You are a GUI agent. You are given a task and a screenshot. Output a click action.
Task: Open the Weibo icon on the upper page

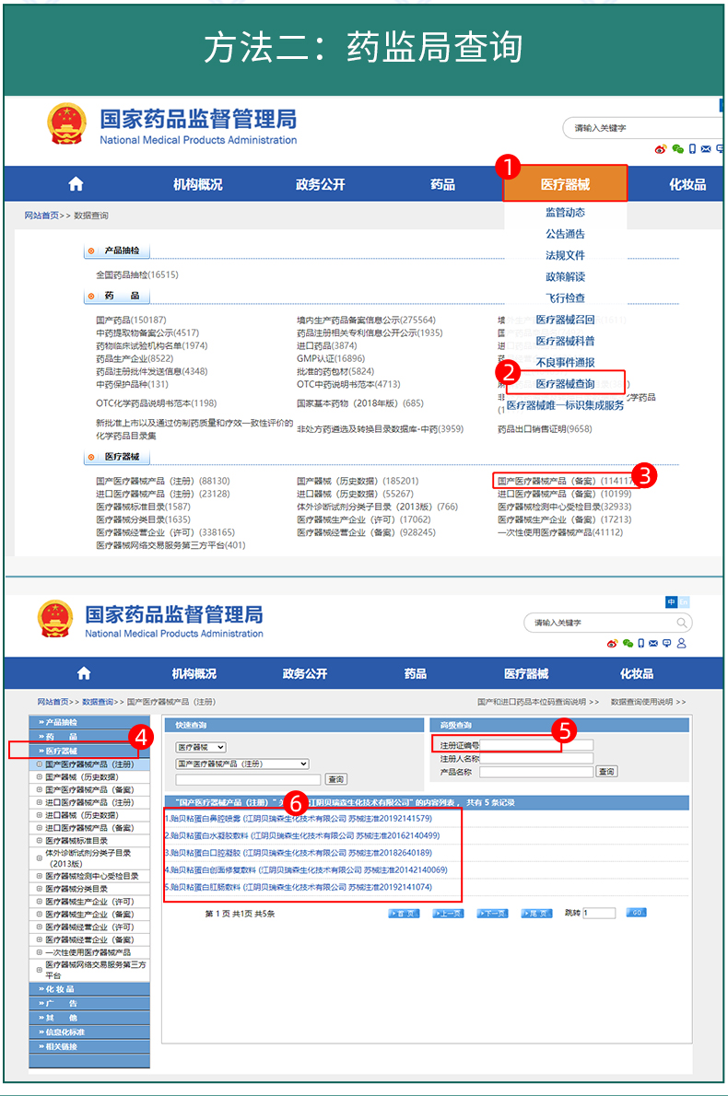click(x=661, y=149)
